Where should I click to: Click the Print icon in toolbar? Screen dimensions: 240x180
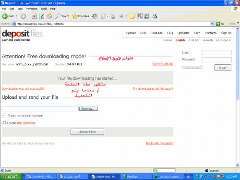tap(113, 16)
